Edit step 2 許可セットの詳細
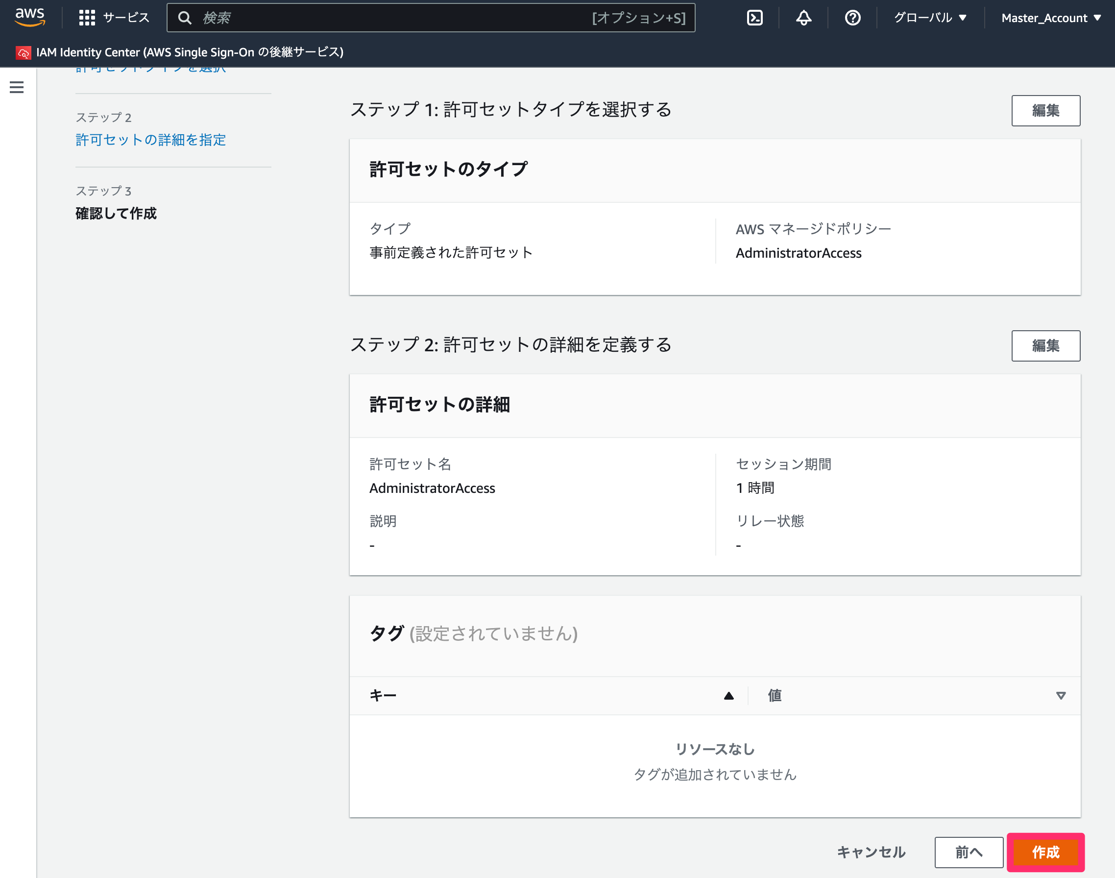The image size is (1115, 878). [x=1045, y=346]
